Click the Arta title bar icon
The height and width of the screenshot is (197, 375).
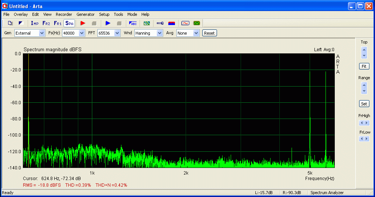click(x=5, y=6)
